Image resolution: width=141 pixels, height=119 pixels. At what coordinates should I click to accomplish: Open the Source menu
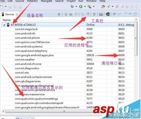pyautogui.click(x=20, y=1)
